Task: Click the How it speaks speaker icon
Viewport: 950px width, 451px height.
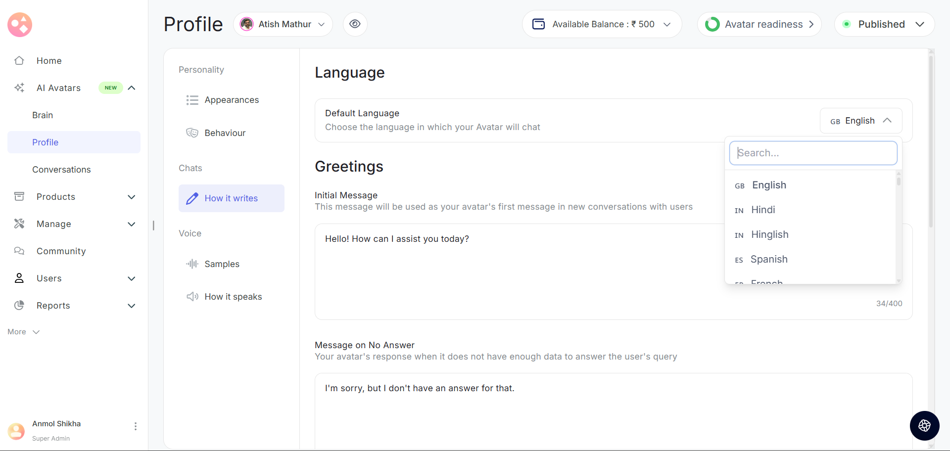Action: click(x=192, y=297)
